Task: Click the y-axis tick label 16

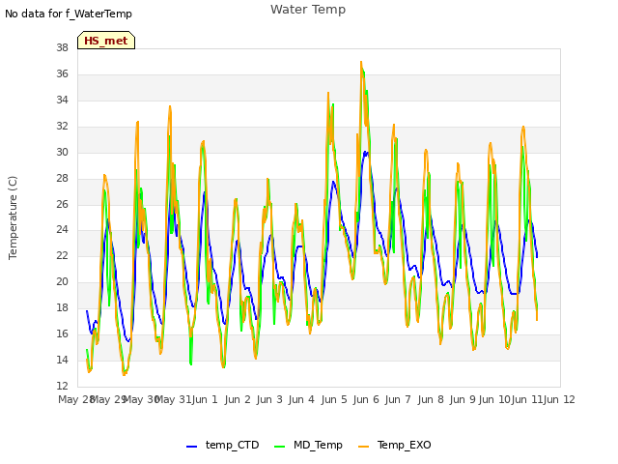Action: point(62,333)
